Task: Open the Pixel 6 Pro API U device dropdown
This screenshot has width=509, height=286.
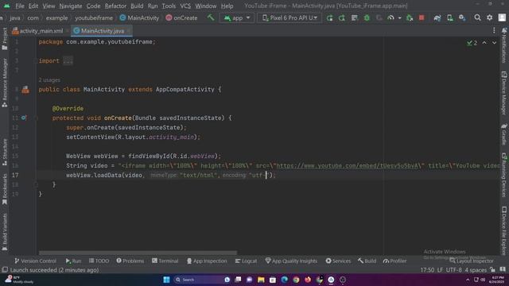Action: (289, 17)
